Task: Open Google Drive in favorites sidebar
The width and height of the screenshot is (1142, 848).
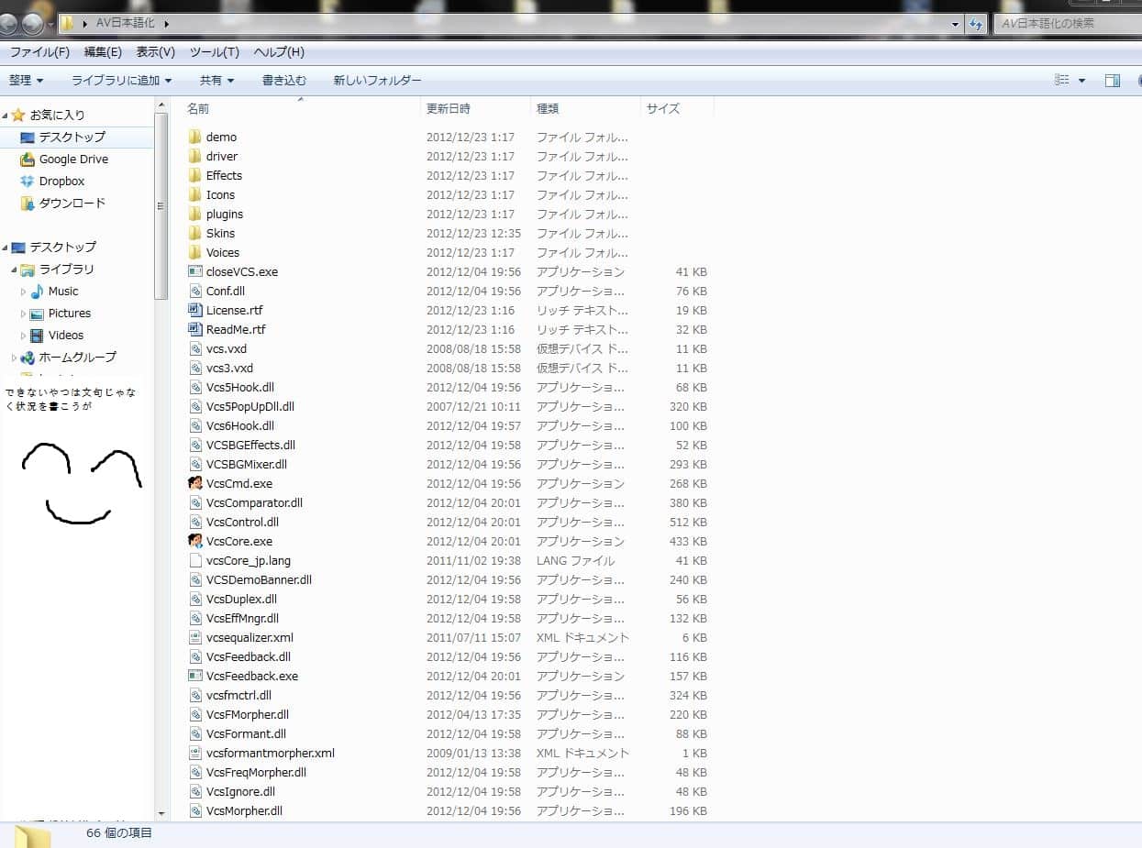Action: click(73, 159)
